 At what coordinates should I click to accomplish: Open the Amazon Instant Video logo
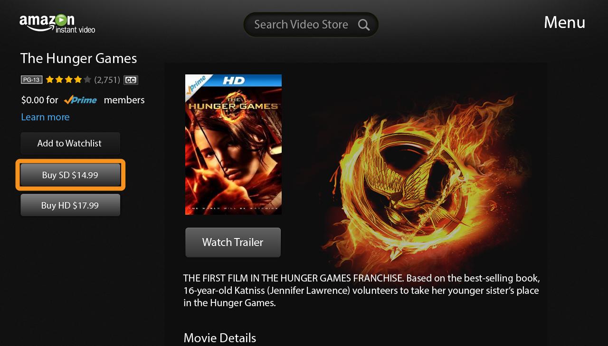coord(57,23)
